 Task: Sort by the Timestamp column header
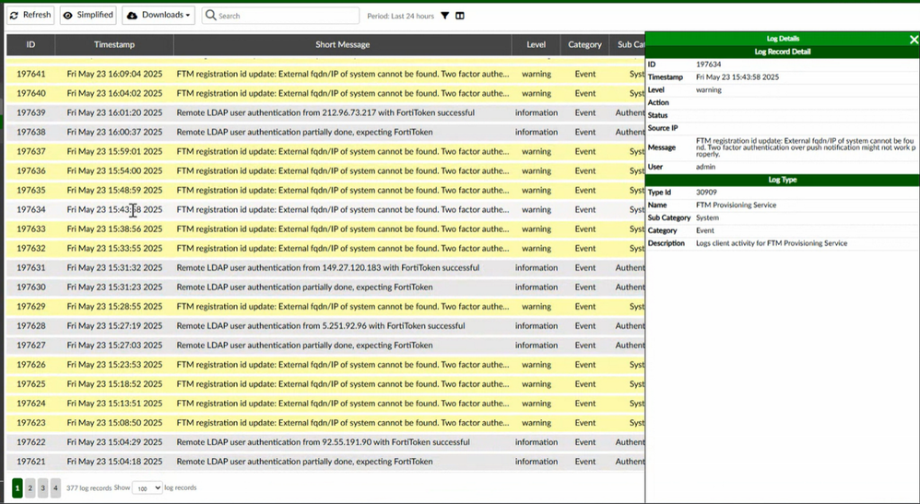[114, 44]
